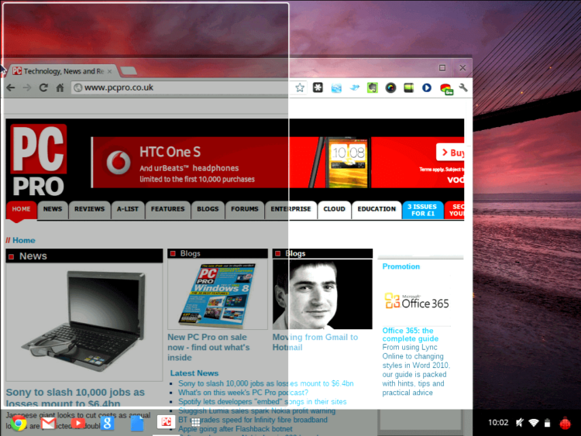Open What's on this week's podcast link
This screenshot has height=436, width=581.
point(243,393)
